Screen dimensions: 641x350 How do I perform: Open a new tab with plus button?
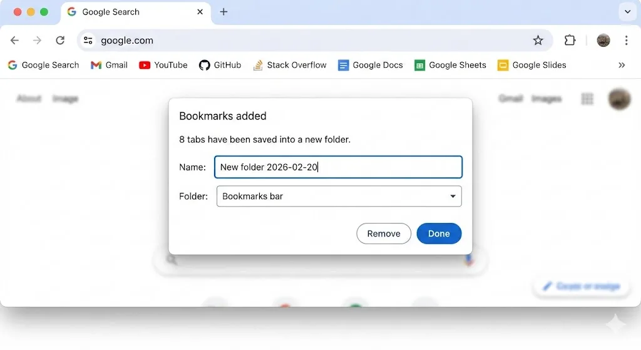click(x=223, y=12)
